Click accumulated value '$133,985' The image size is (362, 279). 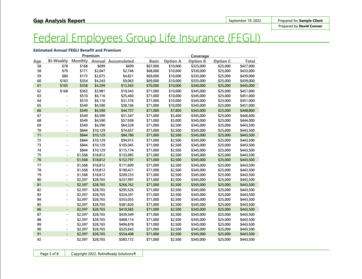(126, 155)
